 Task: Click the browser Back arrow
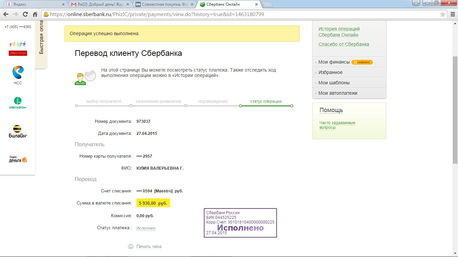pos(5,14)
